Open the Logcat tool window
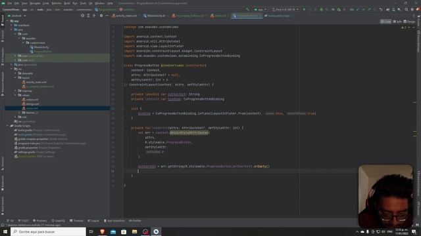This screenshot has height=236, width=421. [x=93, y=221]
